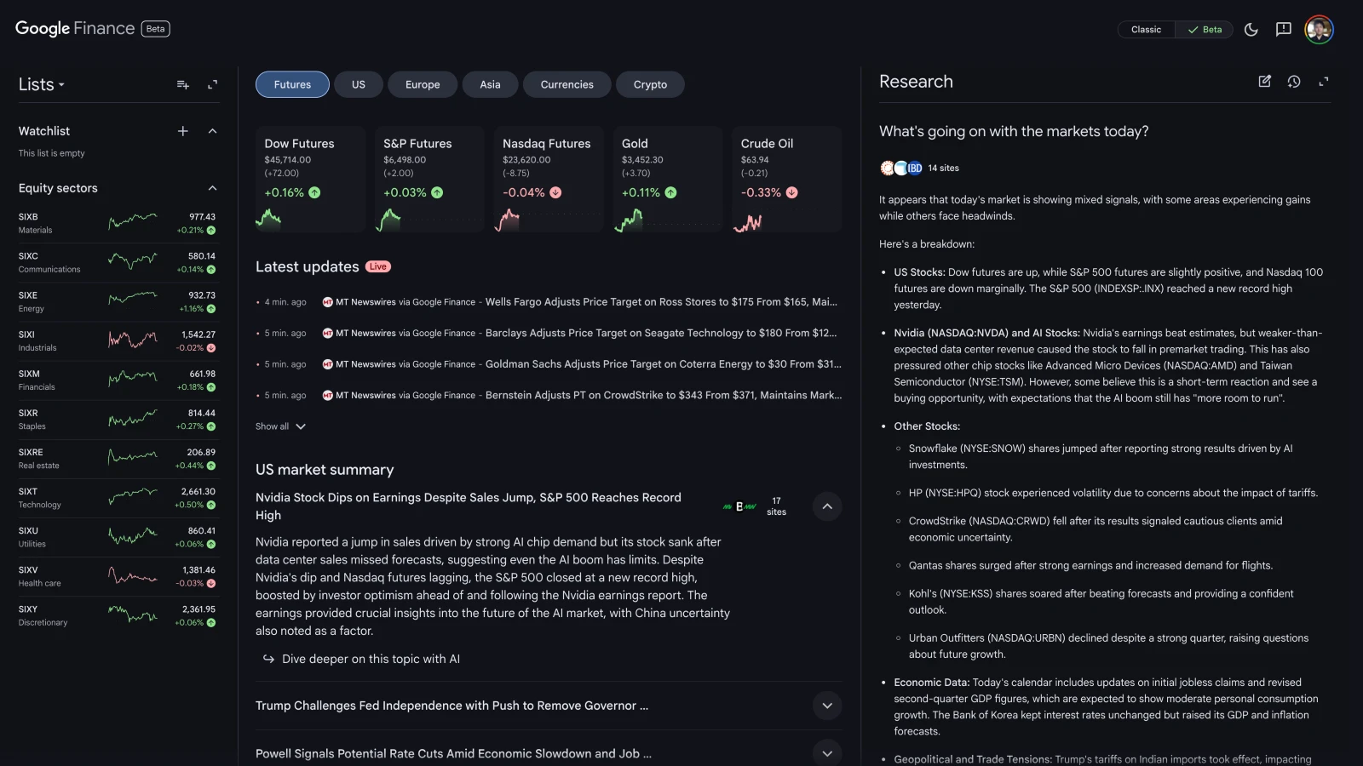
Task: Expand the Lists panel to fullscreen
Action: pos(212,84)
